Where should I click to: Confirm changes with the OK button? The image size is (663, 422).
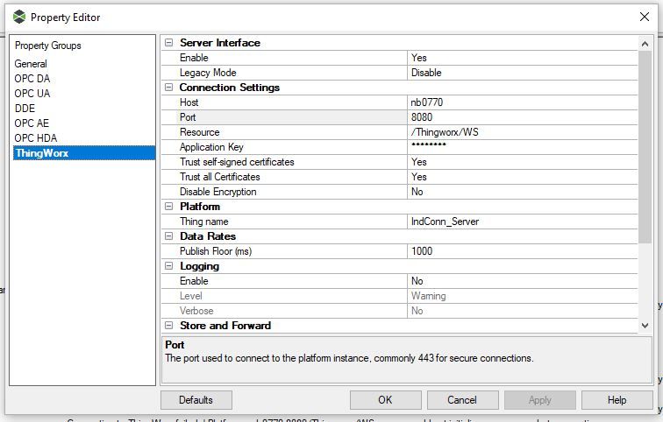point(386,399)
